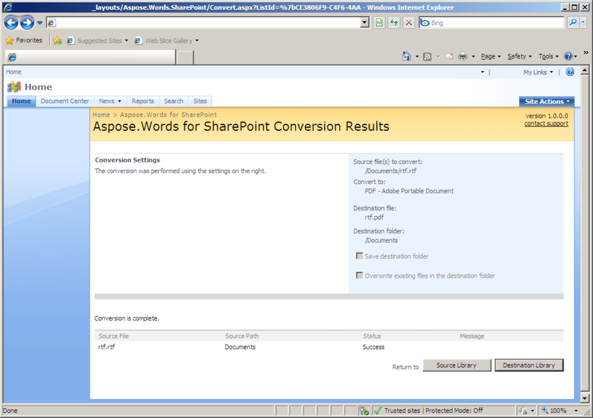Go back with the browser Back arrow
593x418 pixels.
(11, 22)
